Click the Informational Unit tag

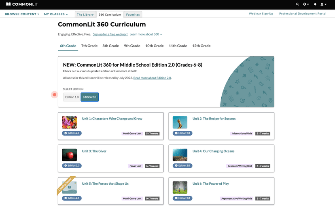tap(242, 134)
